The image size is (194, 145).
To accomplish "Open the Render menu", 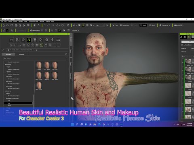I will (x=21, y=21).
